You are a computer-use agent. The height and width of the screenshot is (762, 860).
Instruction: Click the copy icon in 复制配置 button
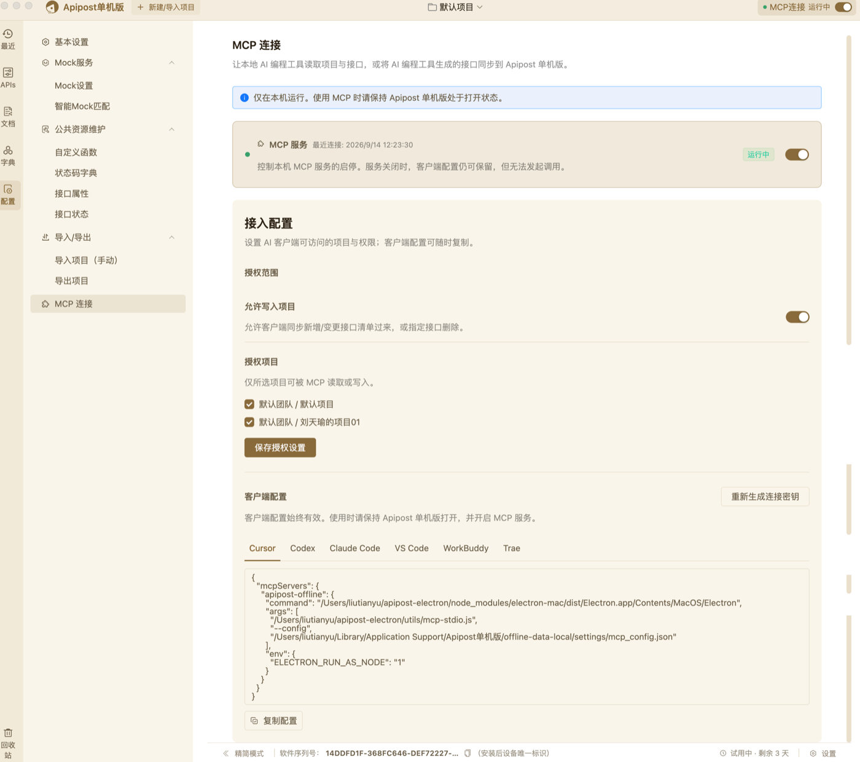[254, 721]
